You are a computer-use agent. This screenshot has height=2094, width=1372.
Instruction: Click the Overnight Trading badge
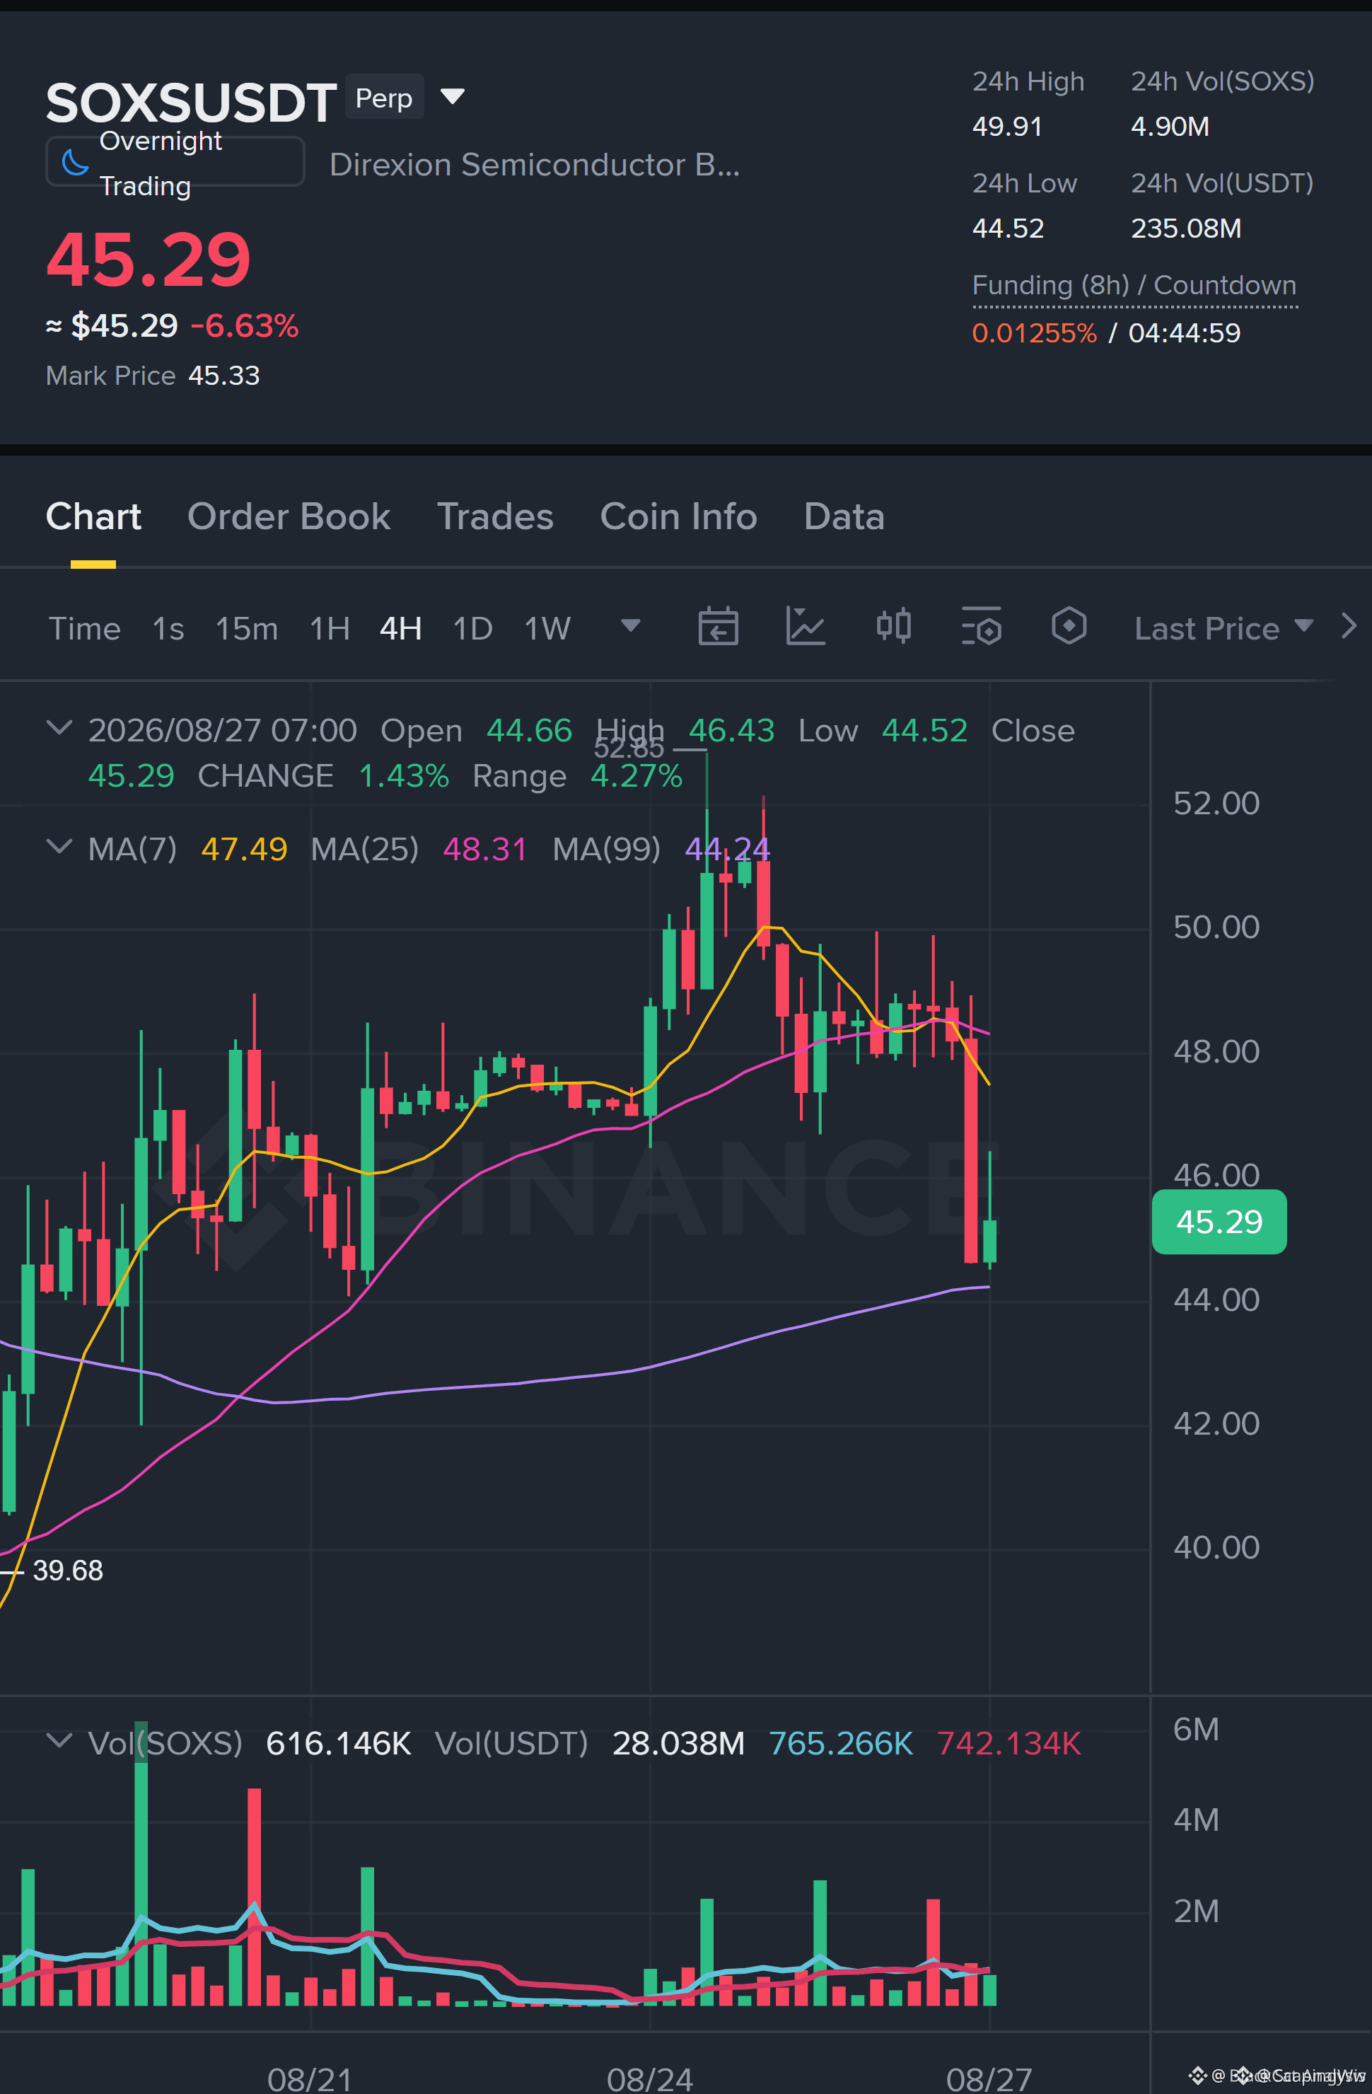click(175, 163)
